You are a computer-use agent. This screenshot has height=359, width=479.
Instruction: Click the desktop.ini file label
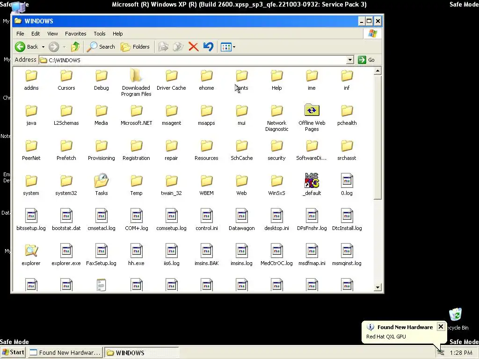click(277, 228)
